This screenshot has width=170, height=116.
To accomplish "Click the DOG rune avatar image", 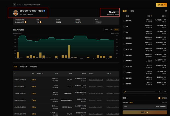I will 15,13.
